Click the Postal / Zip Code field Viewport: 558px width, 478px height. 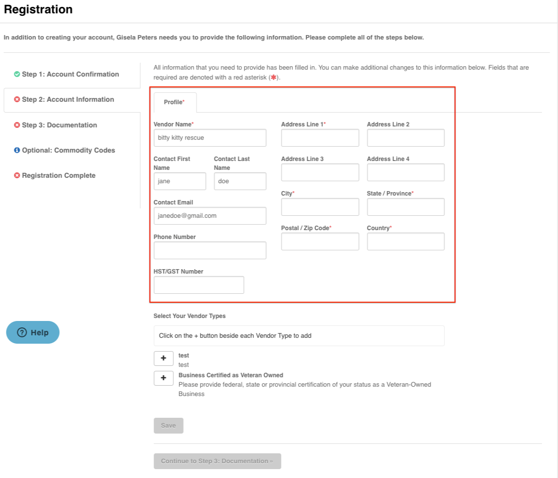[320, 241]
